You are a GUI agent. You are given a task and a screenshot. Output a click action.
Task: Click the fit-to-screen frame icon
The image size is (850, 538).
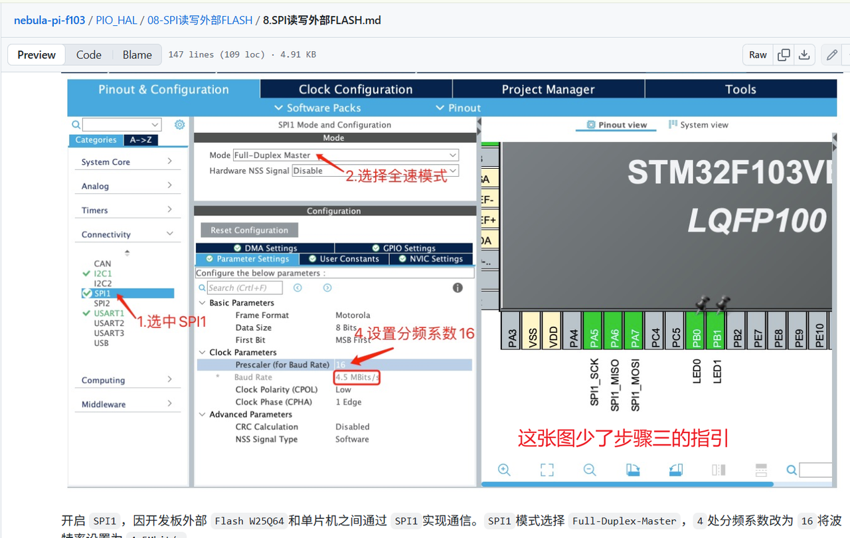547,470
